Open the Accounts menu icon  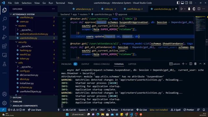pos(4,94)
